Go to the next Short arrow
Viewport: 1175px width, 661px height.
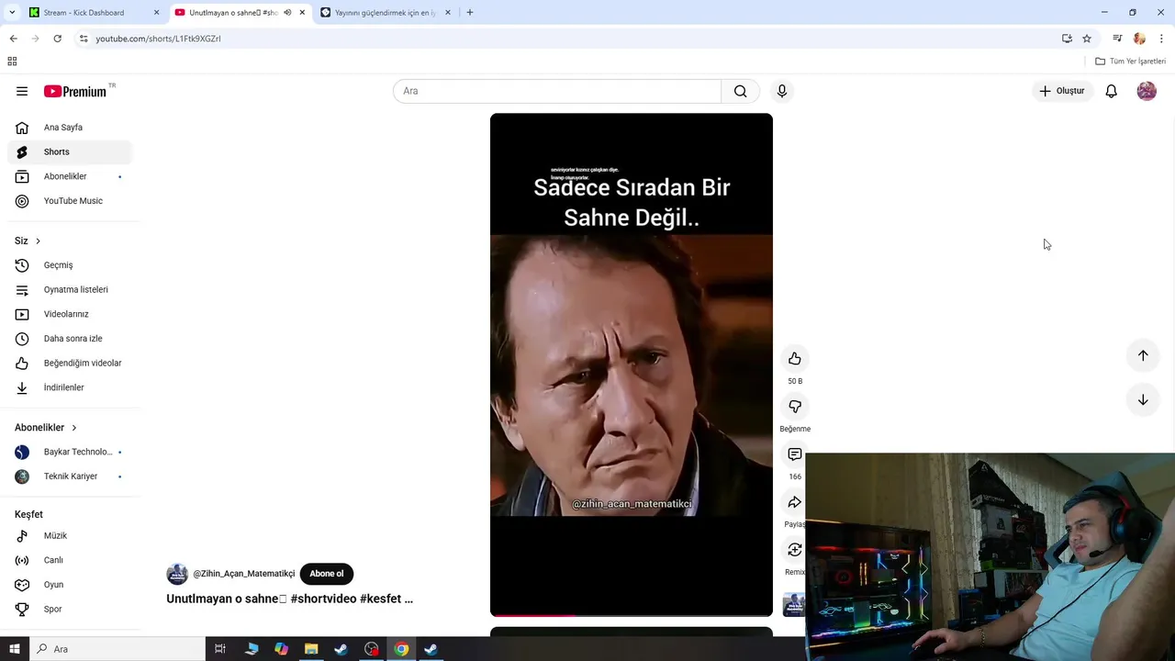[1143, 399]
